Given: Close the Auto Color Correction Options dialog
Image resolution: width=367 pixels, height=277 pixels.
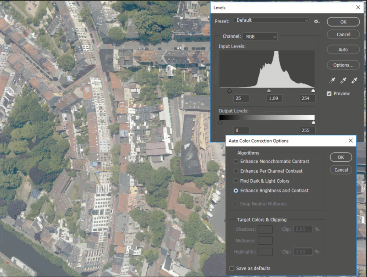Looking at the screenshot, I should tap(350, 141).
